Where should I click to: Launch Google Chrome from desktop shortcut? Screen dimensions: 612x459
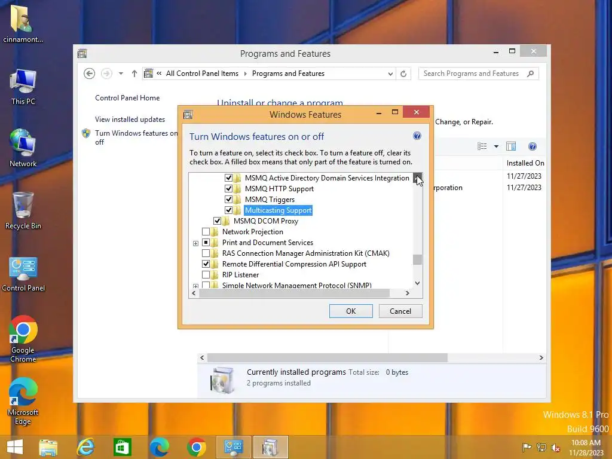pyautogui.click(x=23, y=339)
